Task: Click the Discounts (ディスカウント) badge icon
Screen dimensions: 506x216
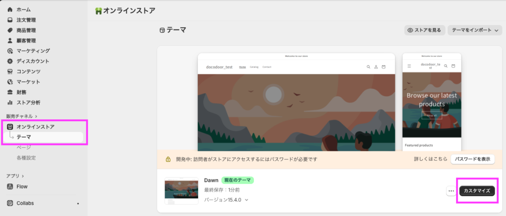Action: pyautogui.click(x=10, y=61)
